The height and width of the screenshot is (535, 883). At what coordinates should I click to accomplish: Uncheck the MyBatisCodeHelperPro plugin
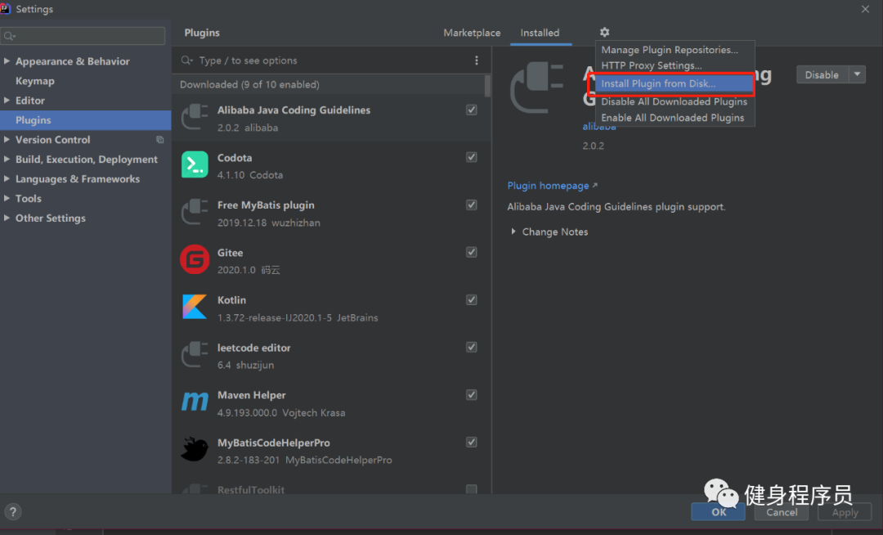click(472, 442)
